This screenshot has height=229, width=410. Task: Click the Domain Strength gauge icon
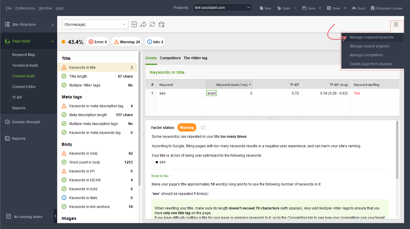point(7,122)
